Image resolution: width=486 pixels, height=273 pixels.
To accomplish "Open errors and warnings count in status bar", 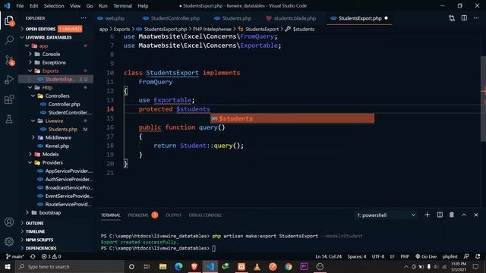I will tap(51, 256).
